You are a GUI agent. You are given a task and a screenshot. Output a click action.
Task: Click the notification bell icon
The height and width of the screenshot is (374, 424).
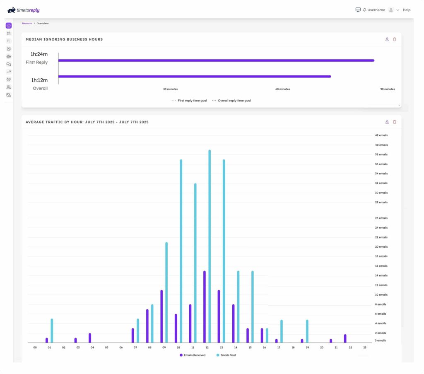pos(364,10)
